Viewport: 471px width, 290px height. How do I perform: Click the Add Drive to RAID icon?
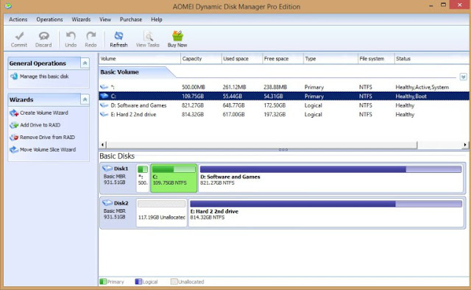(x=14, y=125)
